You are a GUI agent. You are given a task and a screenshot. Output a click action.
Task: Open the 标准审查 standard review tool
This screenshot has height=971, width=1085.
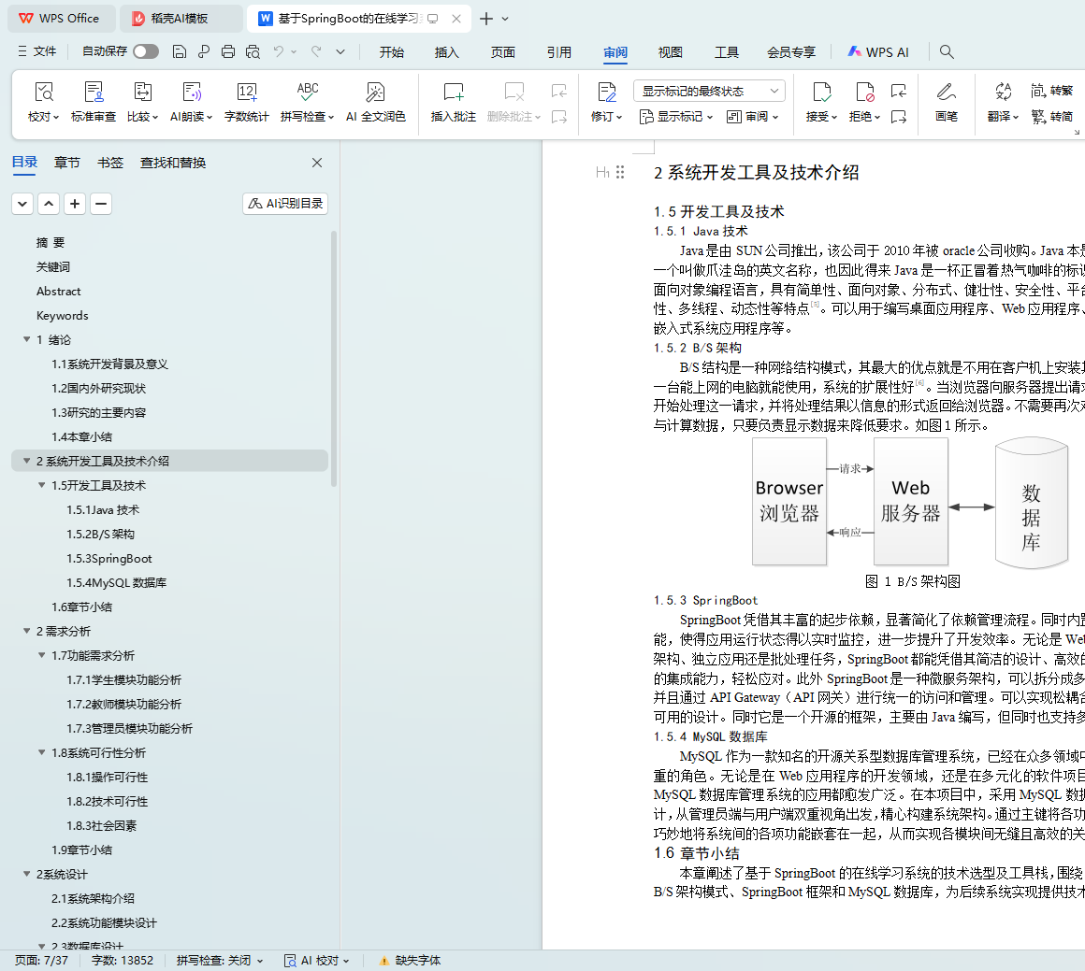[x=94, y=93]
